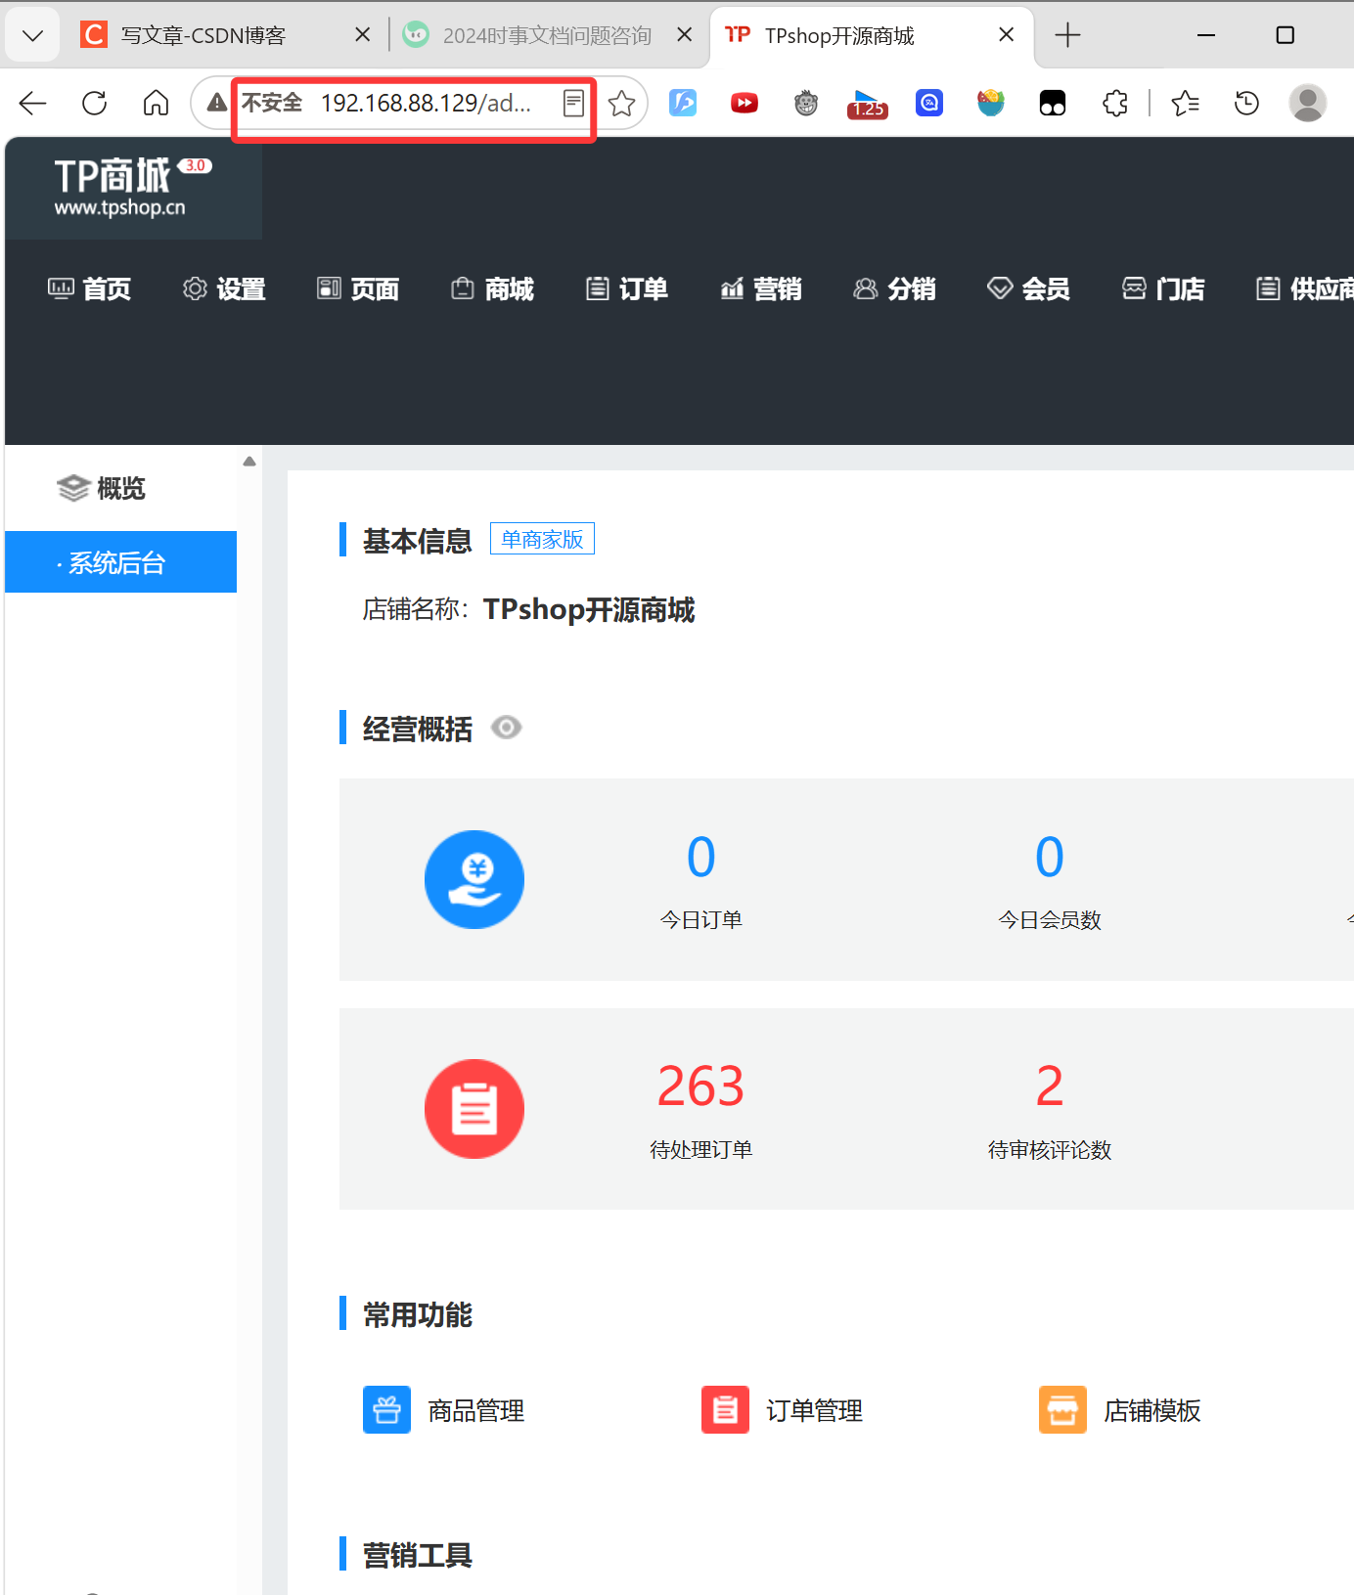Image resolution: width=1354 pixels, height=1595 pixels.
Task: Open the reader view icon in address bar
Action: [x=574, y=103]
